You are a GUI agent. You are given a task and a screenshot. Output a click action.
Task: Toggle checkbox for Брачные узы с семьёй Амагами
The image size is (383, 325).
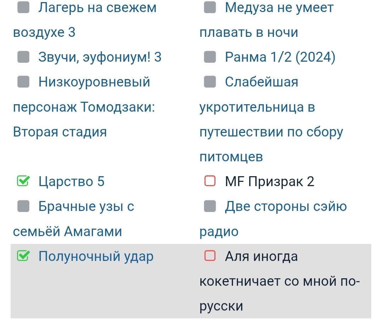click(x=24, y=206)
